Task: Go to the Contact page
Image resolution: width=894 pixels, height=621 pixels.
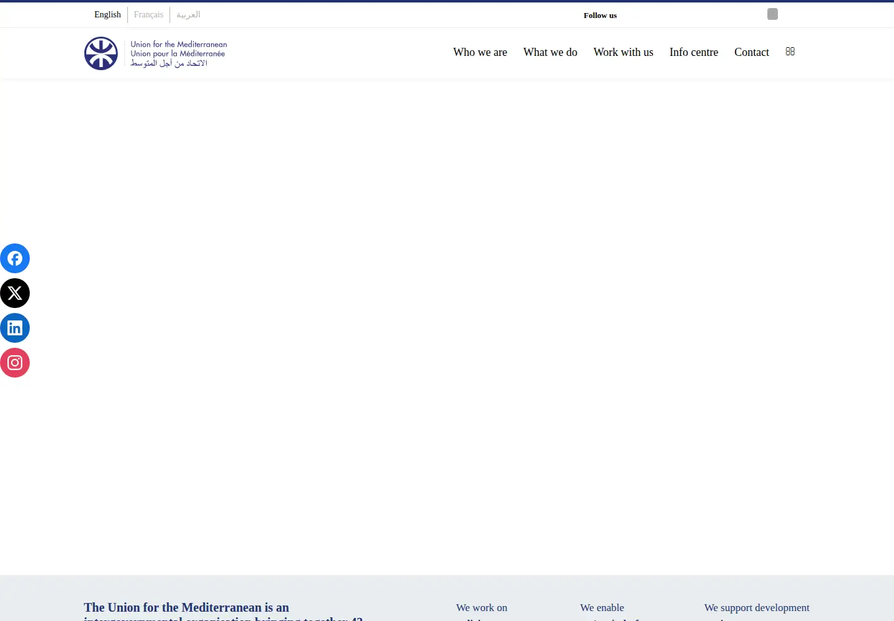Action: [751, 52]
